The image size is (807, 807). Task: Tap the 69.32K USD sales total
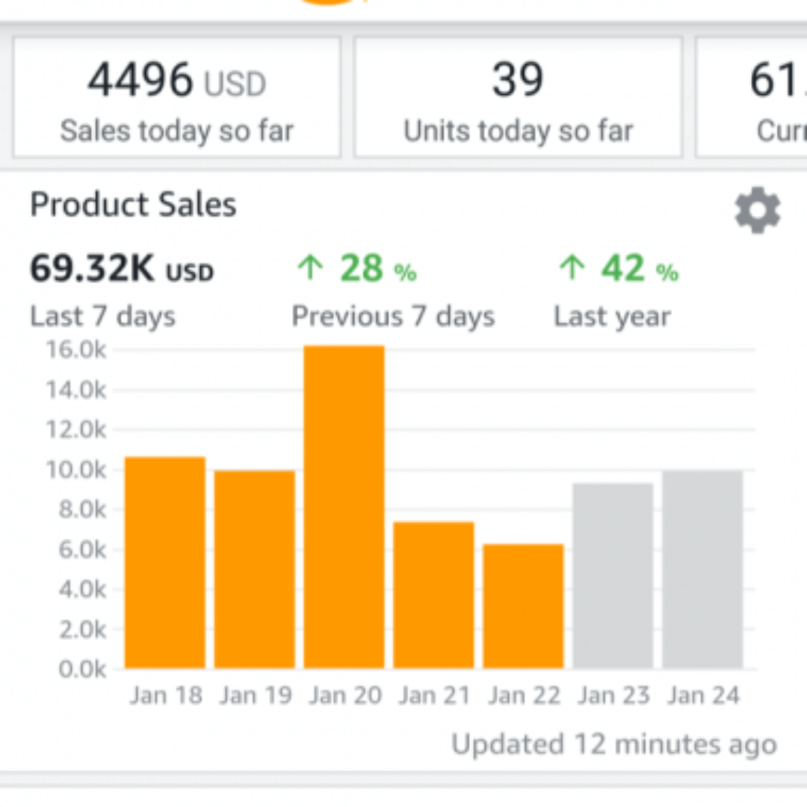point(122,270)
